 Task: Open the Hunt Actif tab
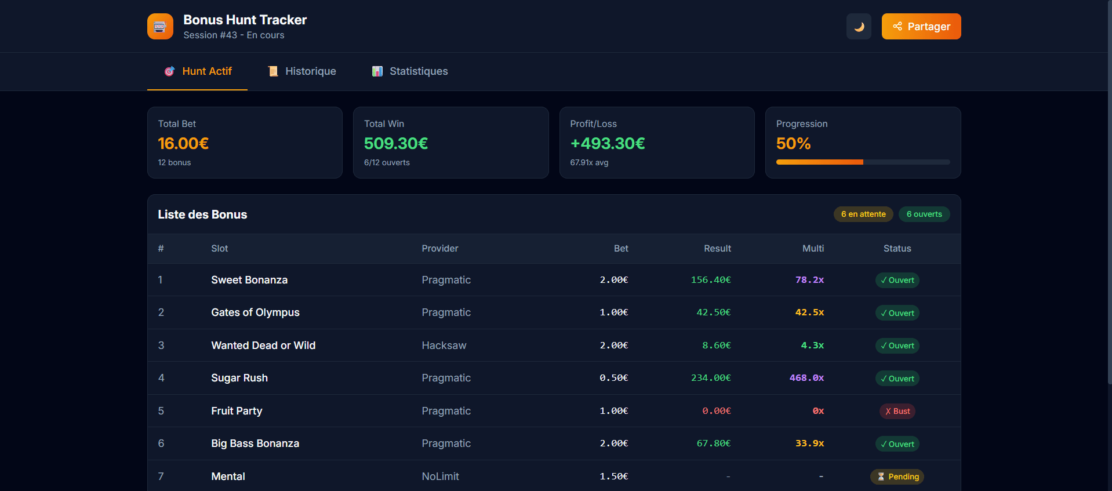click(198, 71)
